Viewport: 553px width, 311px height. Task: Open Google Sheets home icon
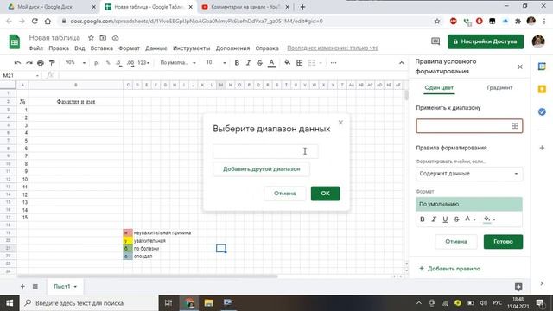[15, 42]
